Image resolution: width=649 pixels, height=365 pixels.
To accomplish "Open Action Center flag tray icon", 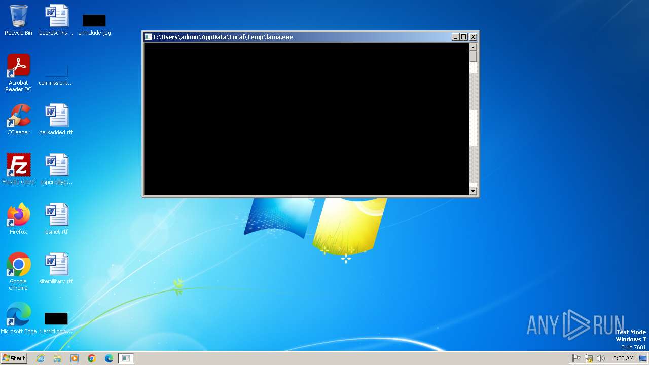I will (x=576, y=358).
